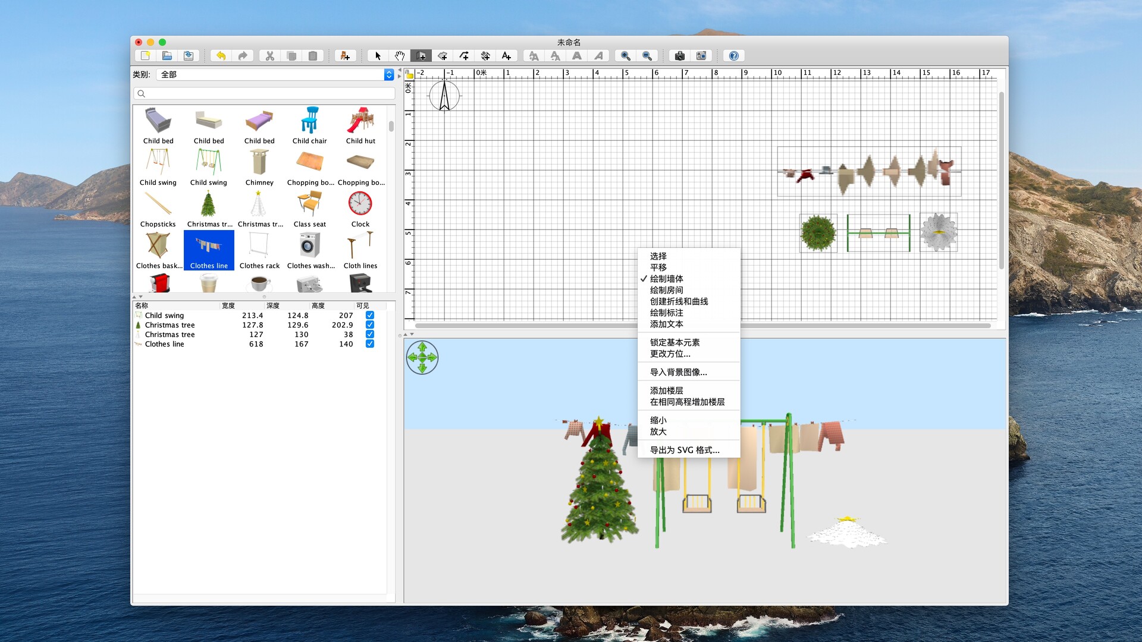Open the help question mark icon
This screenshot has width=1142, height=642.
(734, 56)
